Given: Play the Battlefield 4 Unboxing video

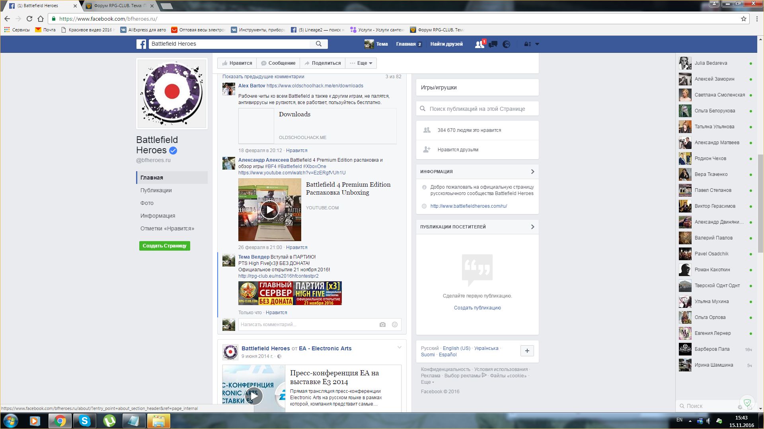Looking at the screenshot, I should 269,210.
